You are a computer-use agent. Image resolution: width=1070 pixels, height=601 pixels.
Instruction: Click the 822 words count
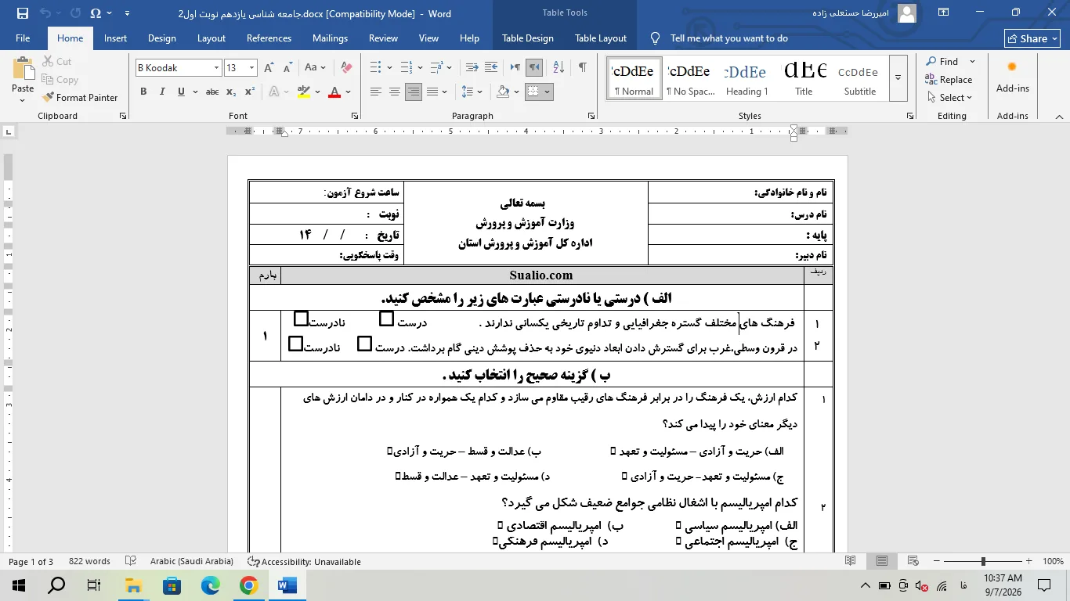[89, 561]
